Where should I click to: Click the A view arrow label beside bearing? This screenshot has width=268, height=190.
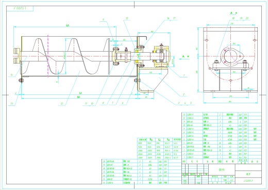pos(183,56)
